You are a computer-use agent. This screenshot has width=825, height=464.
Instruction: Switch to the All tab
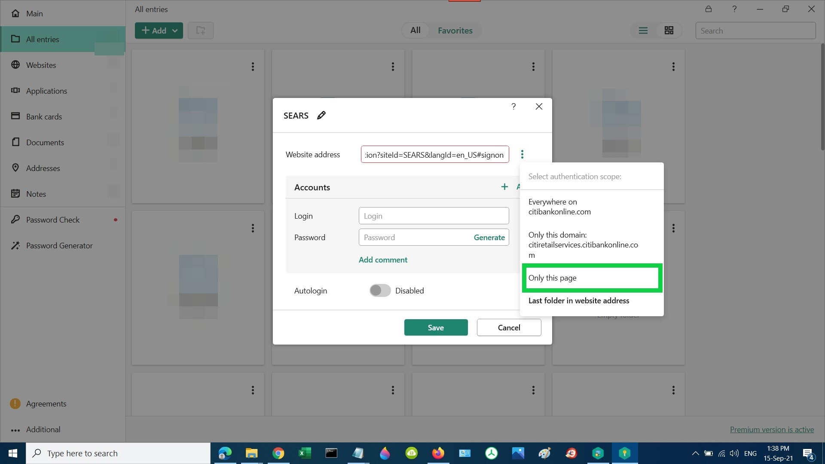click(415, 31)
